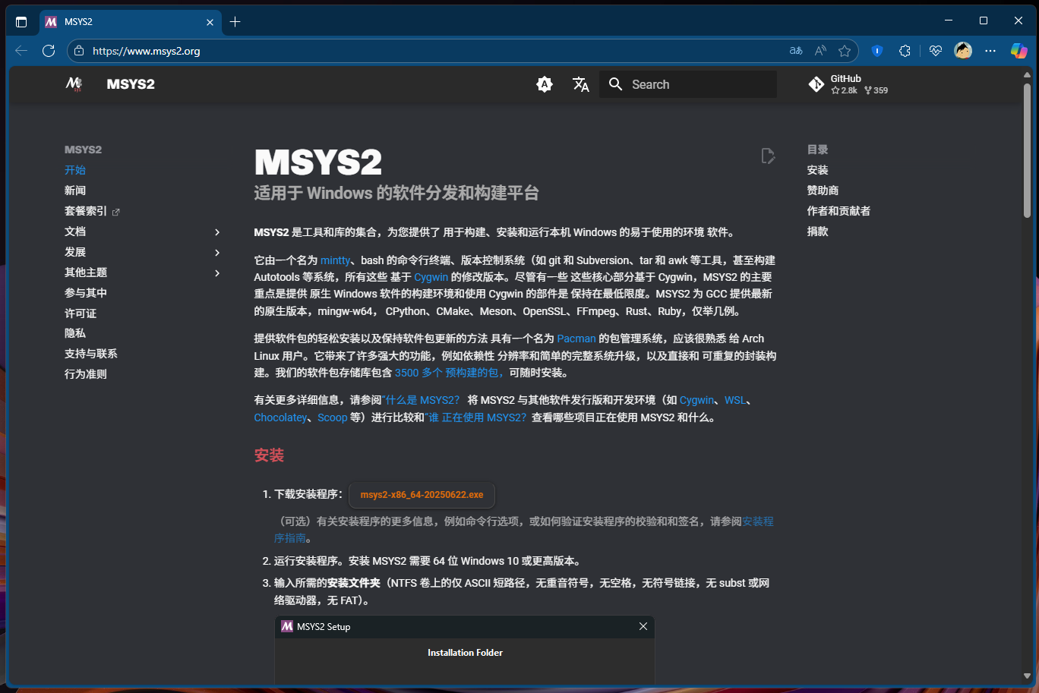Screen dimensions: 1039x693
Task: Expand the 文档 section in the sidebar
Action: (217, 232)
